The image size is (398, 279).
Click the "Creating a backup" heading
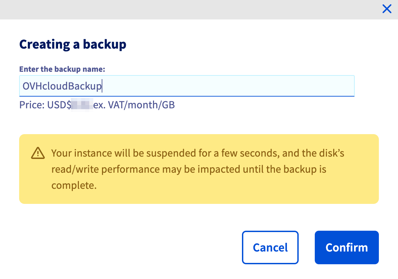[x=73, y=44]
